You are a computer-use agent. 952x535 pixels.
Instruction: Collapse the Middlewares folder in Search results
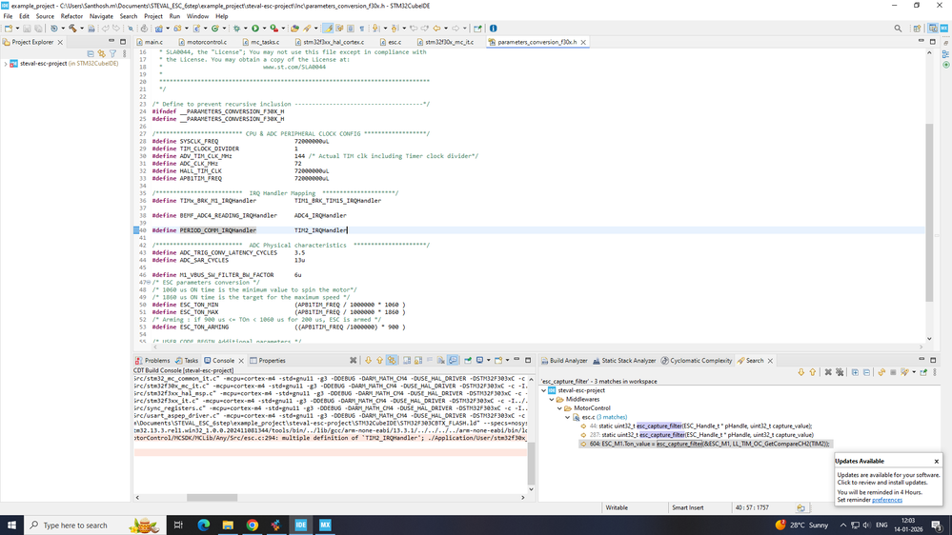tap(552, 400)
